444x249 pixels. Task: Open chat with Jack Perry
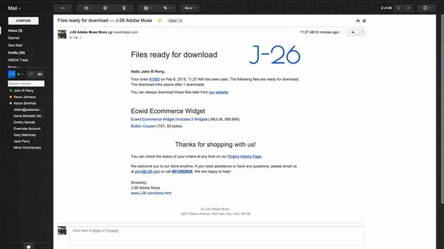[22, 141]
